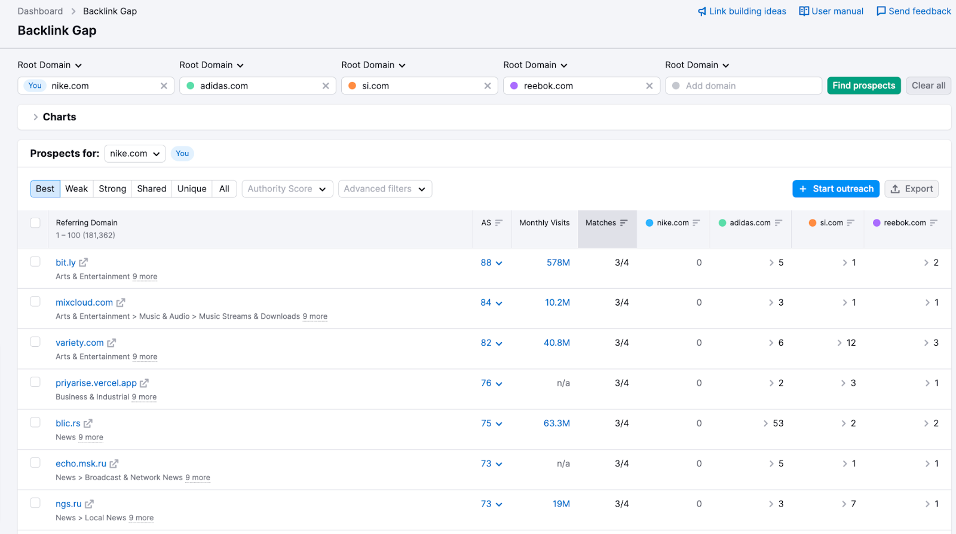
Task: Click the Export button
Action: 912,189
